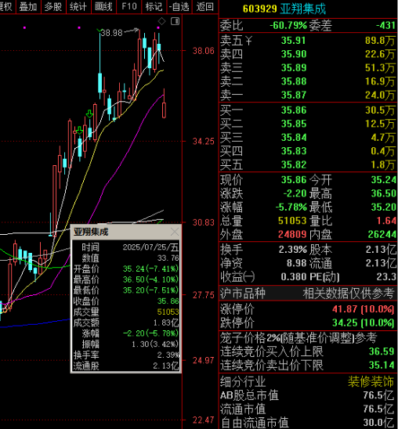The image size is (398, 429).
Task: Click the 标记 mark button
Action: coord(154,6)
